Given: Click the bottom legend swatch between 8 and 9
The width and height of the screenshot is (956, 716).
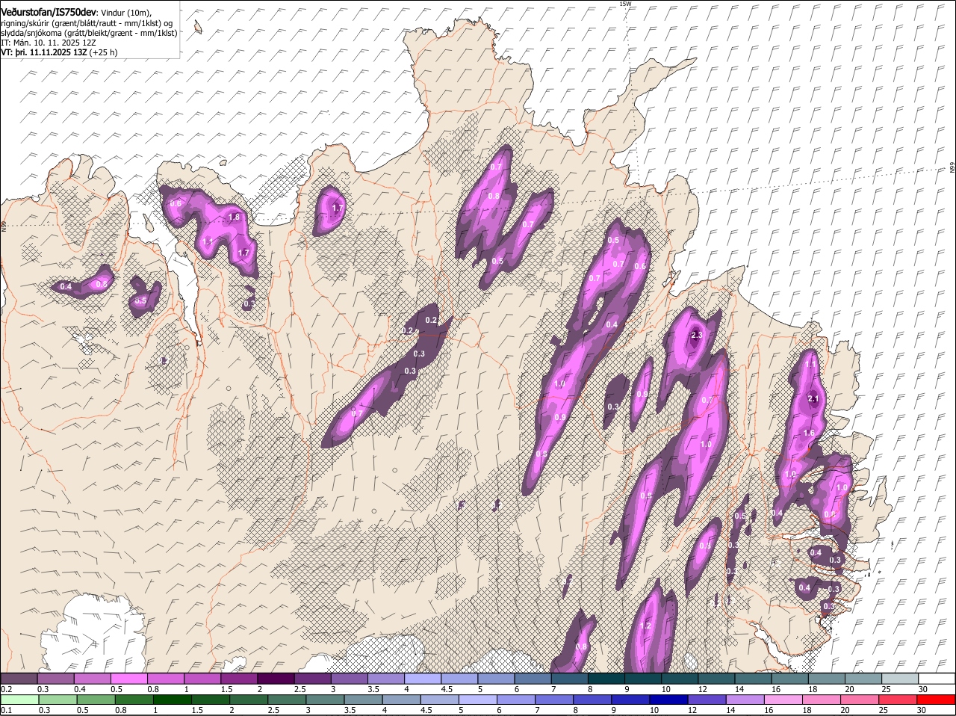Looking at the screenshot, I should [x=594, y=700].
